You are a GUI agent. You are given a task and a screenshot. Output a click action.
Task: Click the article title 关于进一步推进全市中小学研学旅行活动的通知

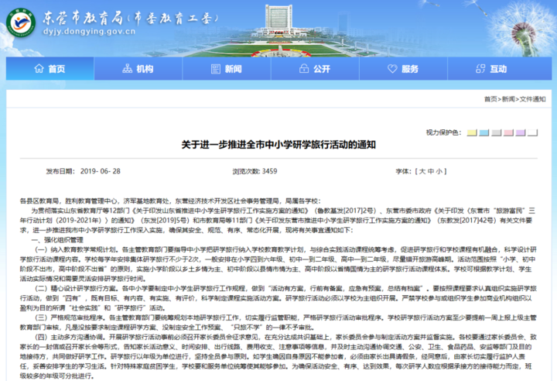coord(278,145)
